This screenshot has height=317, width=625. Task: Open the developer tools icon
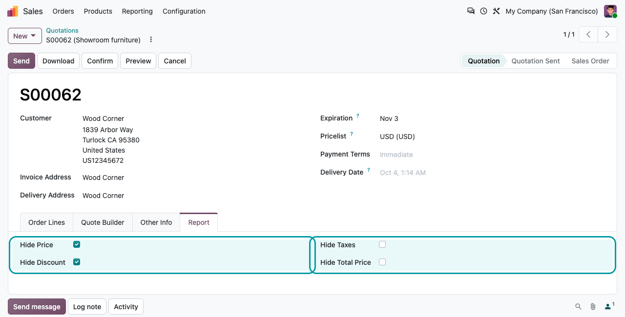tap(496, 11)
